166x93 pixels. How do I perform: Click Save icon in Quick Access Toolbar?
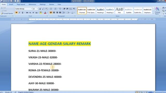(x=2, y=1)
